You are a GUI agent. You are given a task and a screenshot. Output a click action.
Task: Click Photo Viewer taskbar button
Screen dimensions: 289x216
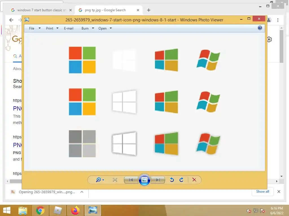click(93, 210)
